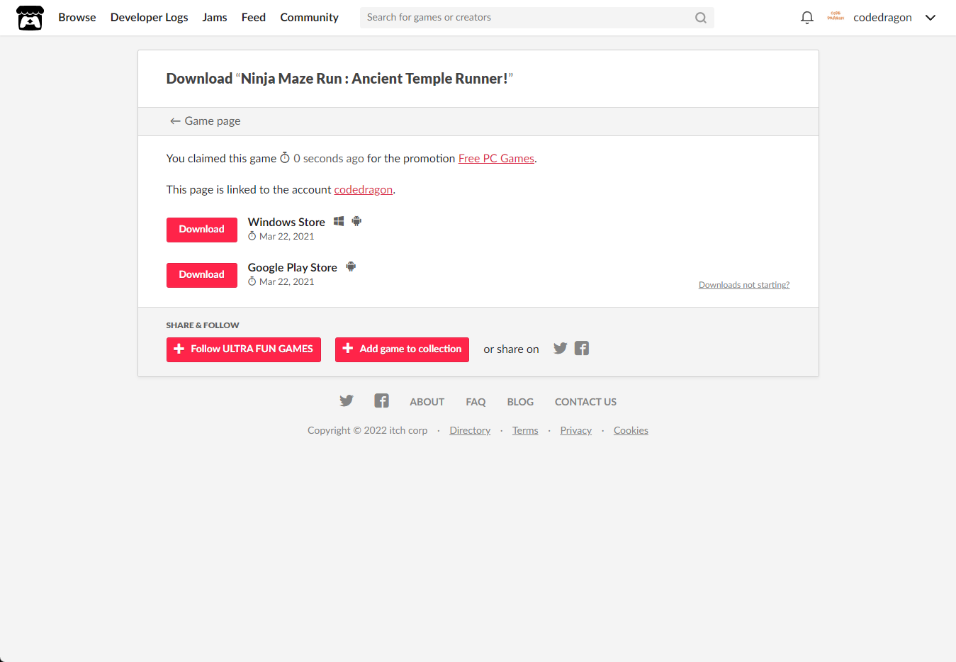Share on Twitter from Share & Follow
Screen dimensions: 956x662
(x=560, y=348)
